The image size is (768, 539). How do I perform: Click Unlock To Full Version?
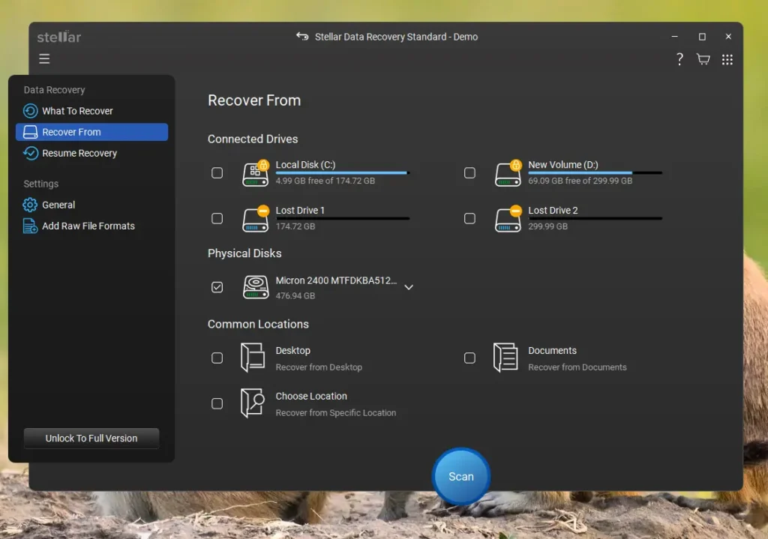tap(91, 439)
